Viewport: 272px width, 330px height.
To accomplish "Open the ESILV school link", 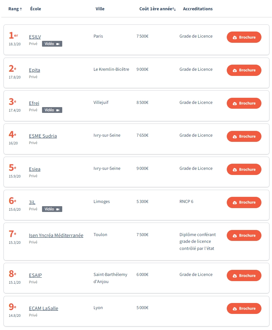I will 35,37.
